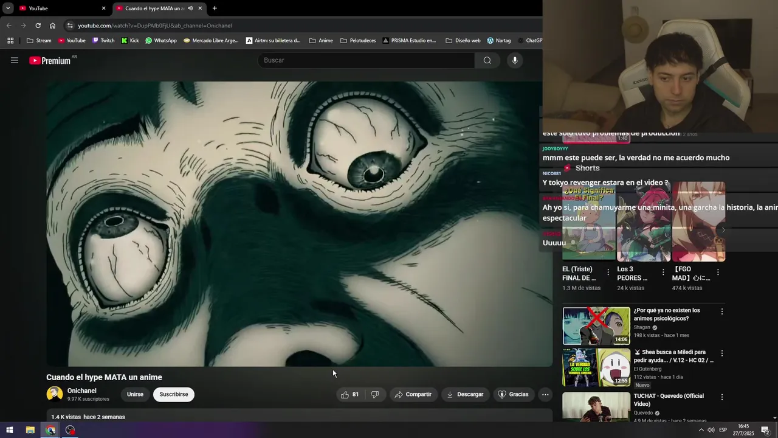Screen dimensions: 778x438
Task: Open the Windows Start menu
Action: tap(10, 430)
